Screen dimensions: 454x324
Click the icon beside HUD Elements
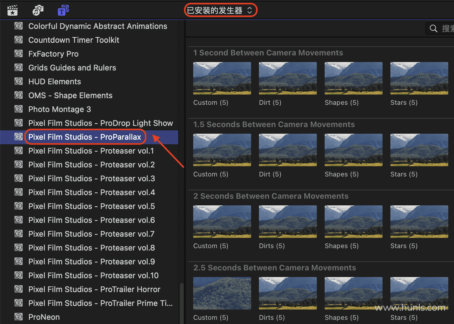[x=19, y=81]
